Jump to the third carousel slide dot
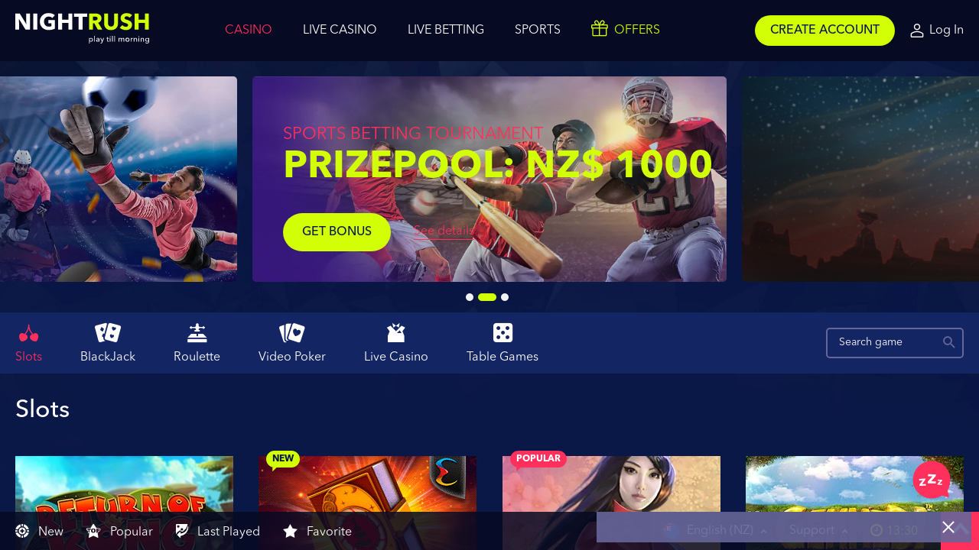This screenshot has height=550, width=979. click(x=505, y=297)
